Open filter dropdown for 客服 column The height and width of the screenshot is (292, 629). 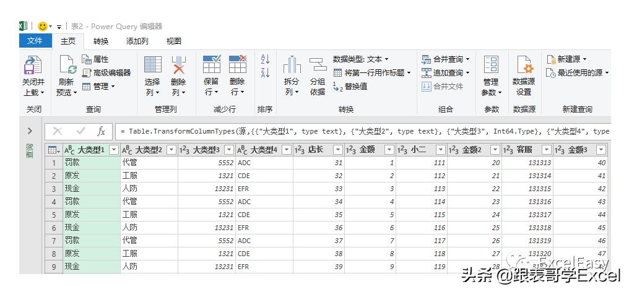547,150
